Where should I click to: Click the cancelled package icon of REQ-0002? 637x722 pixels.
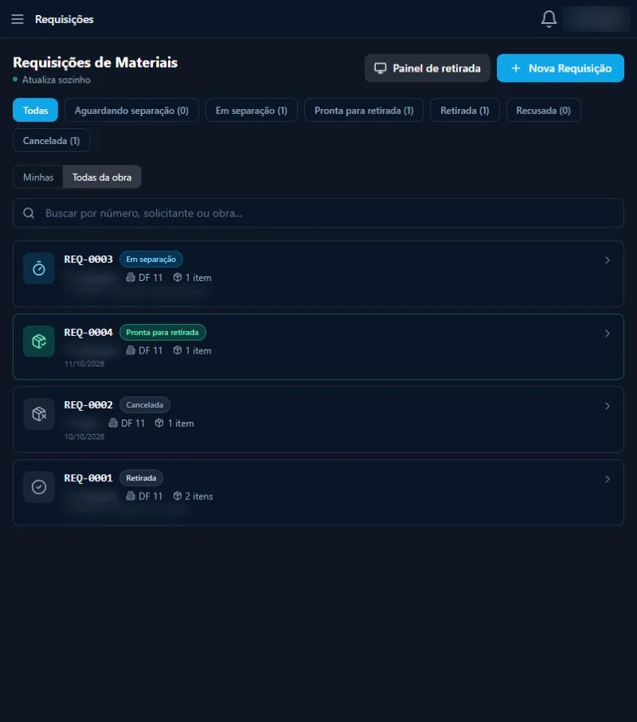[x=39, y=414]
